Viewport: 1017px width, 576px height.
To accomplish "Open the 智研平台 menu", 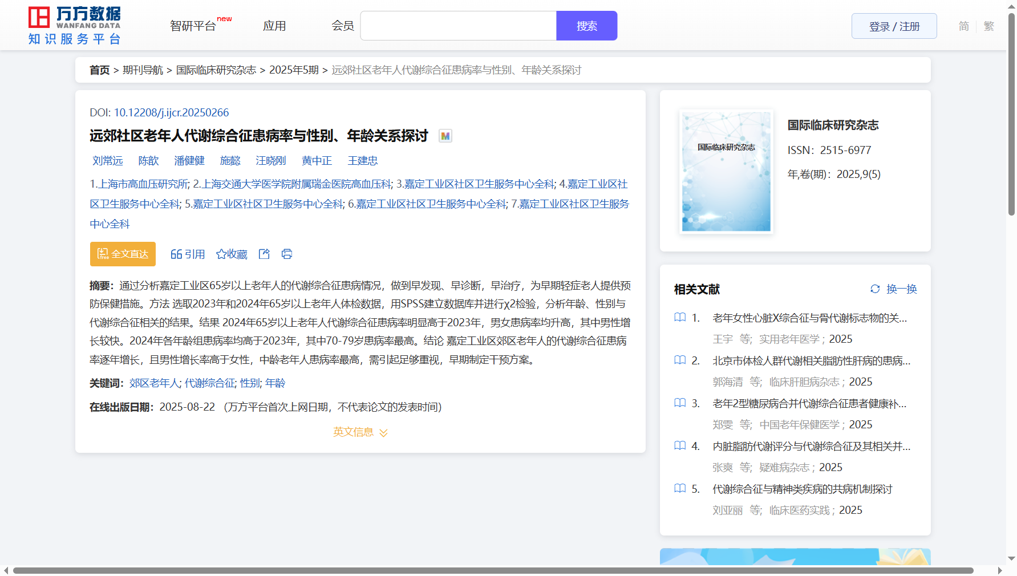I will coord(193,26).
